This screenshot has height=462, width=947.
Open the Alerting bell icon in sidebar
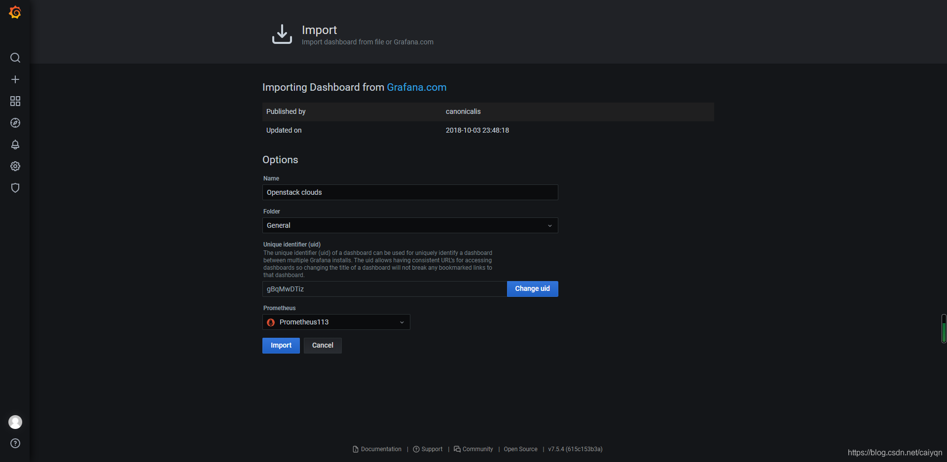click(15, 144)
